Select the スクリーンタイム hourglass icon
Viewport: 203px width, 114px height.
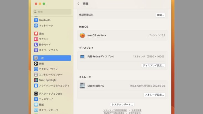(x=36, y=50)
